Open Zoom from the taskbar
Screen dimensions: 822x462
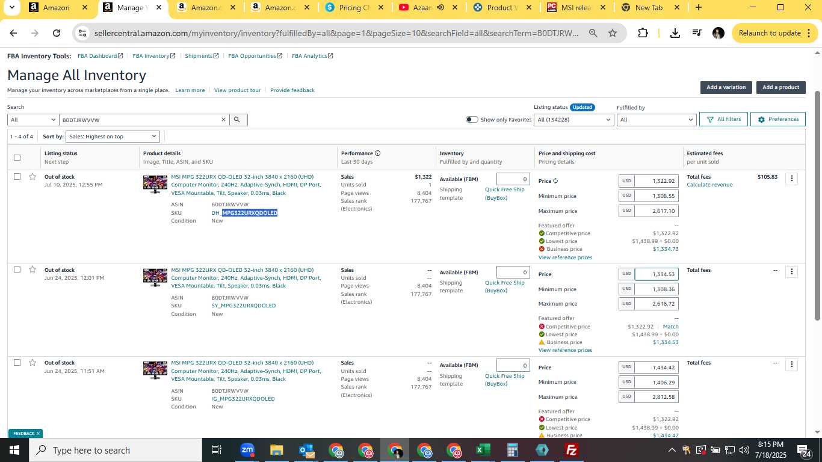coord(247,450)
